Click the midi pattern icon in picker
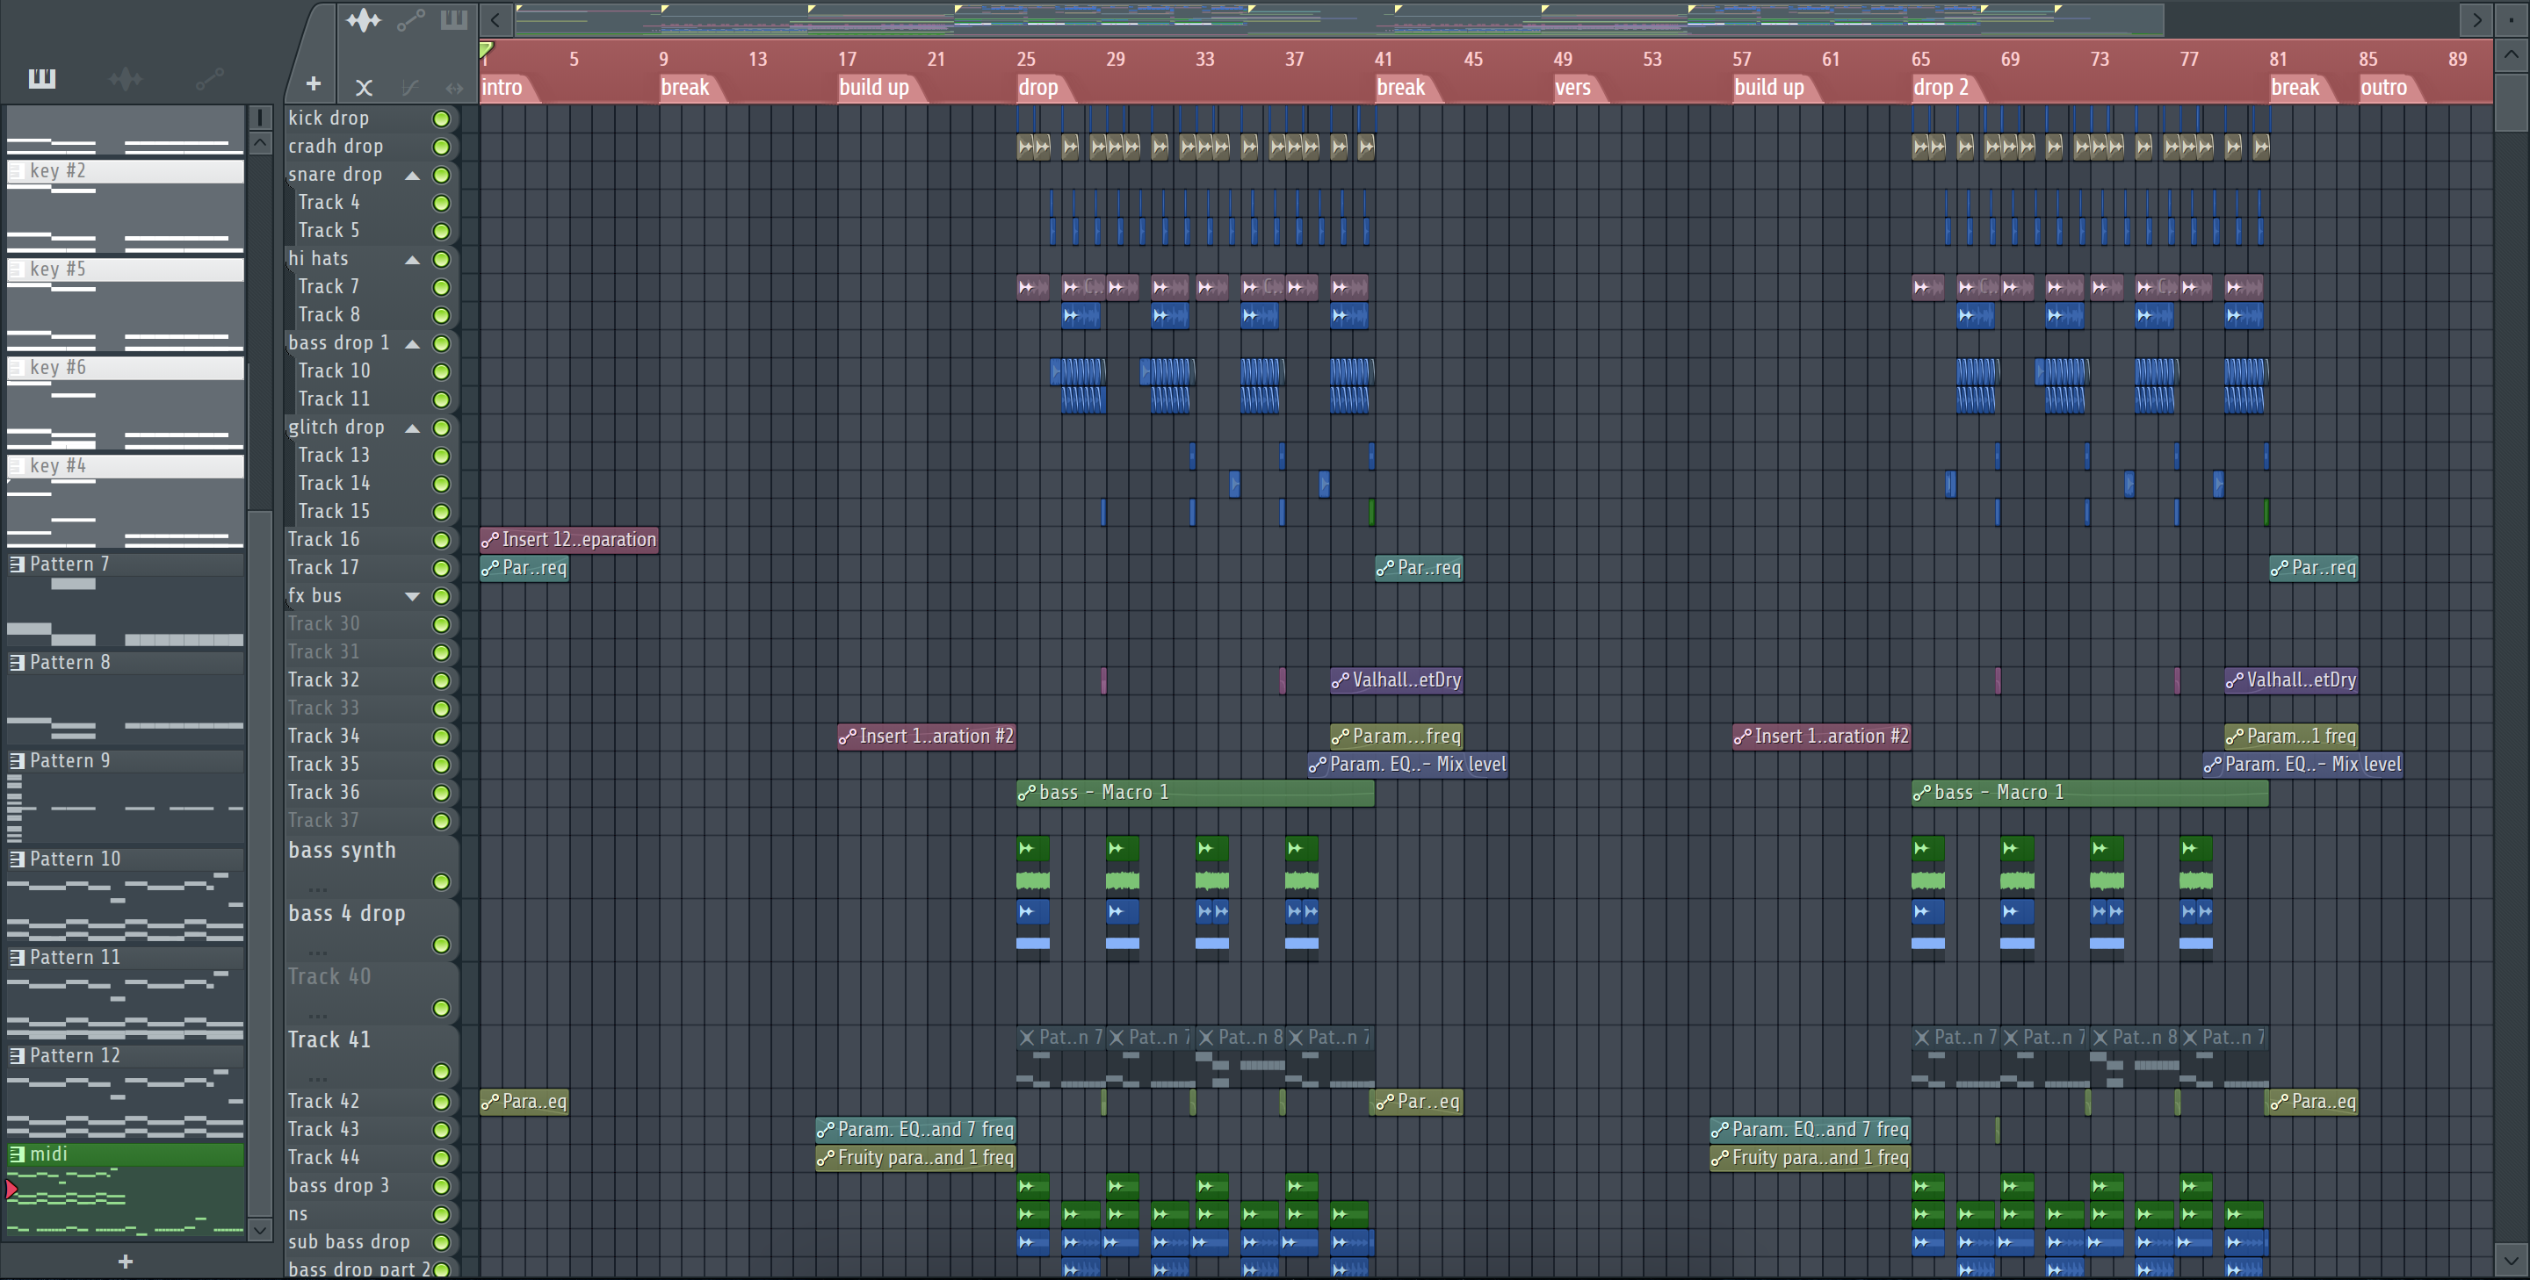2530x1280 pixels. point(17,1154)
